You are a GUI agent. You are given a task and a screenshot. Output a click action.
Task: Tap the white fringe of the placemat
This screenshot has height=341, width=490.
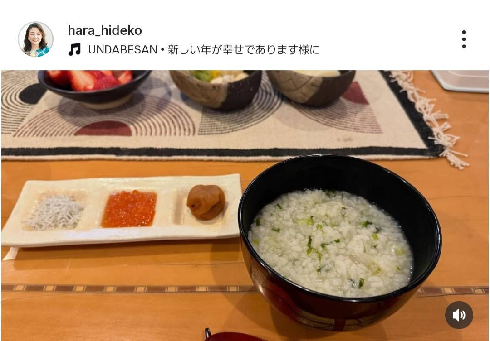[431, 119]
